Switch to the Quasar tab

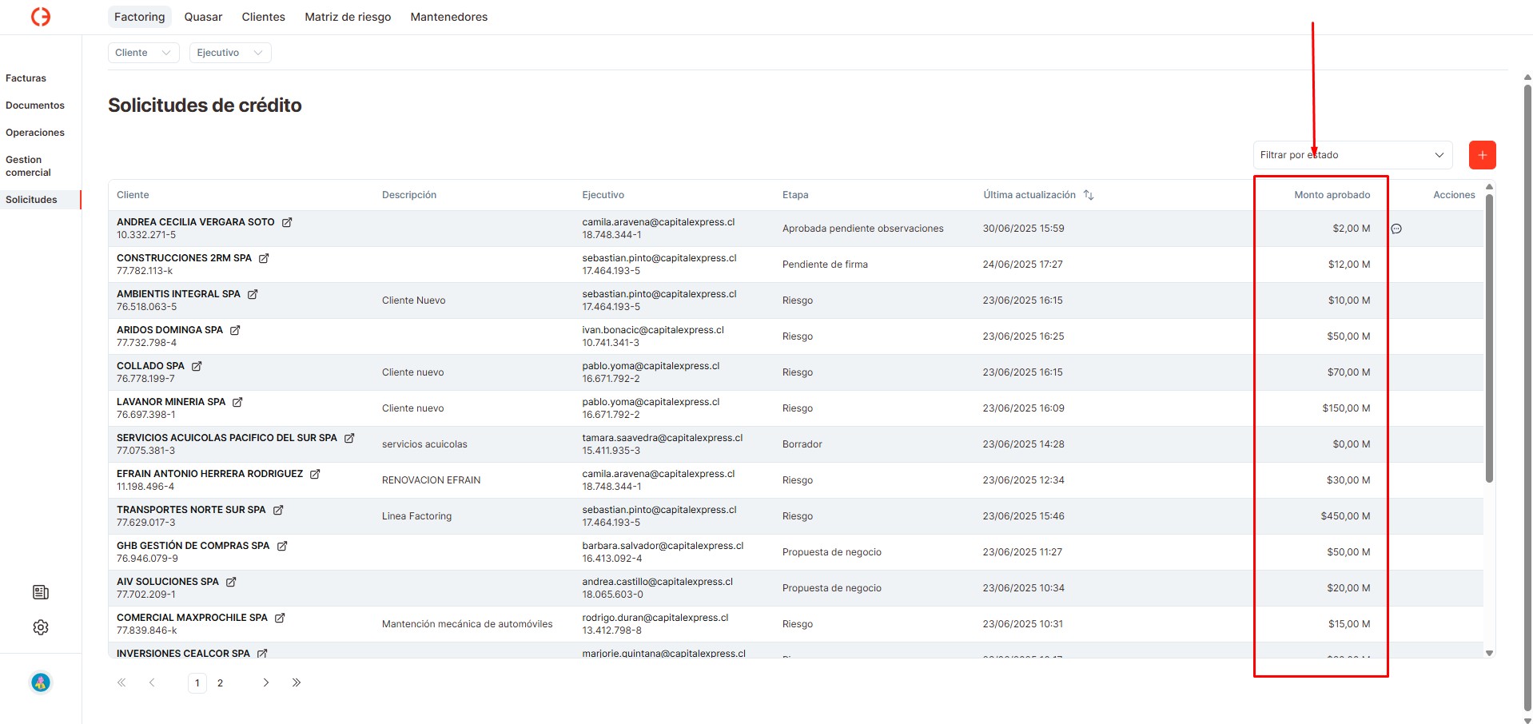[203, 17]
